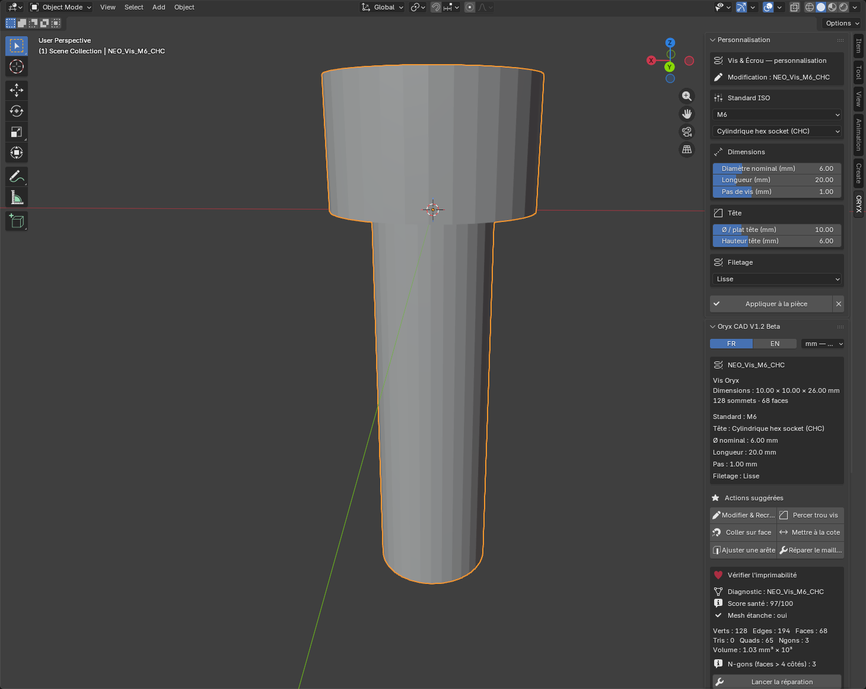866x689 pixels.
Task: Click Percer trou vis button
Action: (811, 515)
